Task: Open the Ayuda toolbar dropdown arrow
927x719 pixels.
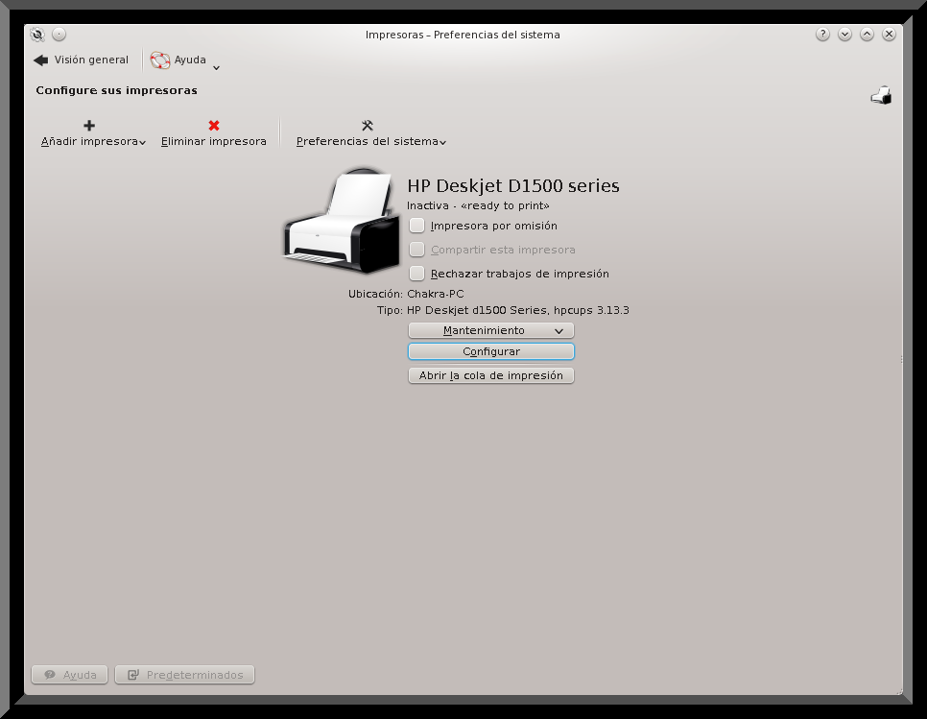Action: click(x=216, y=68)
